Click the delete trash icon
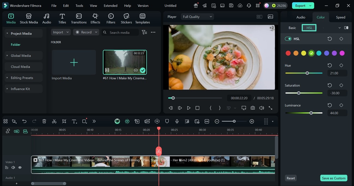Viewport: 354px width, 186px height. pyautogui.click(x=44, y=121)
